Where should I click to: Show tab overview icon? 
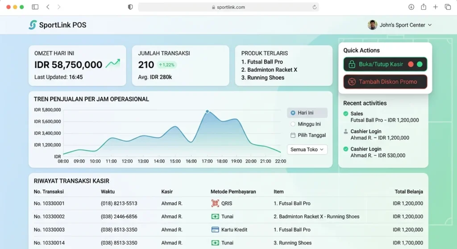[x=448, y=7]
